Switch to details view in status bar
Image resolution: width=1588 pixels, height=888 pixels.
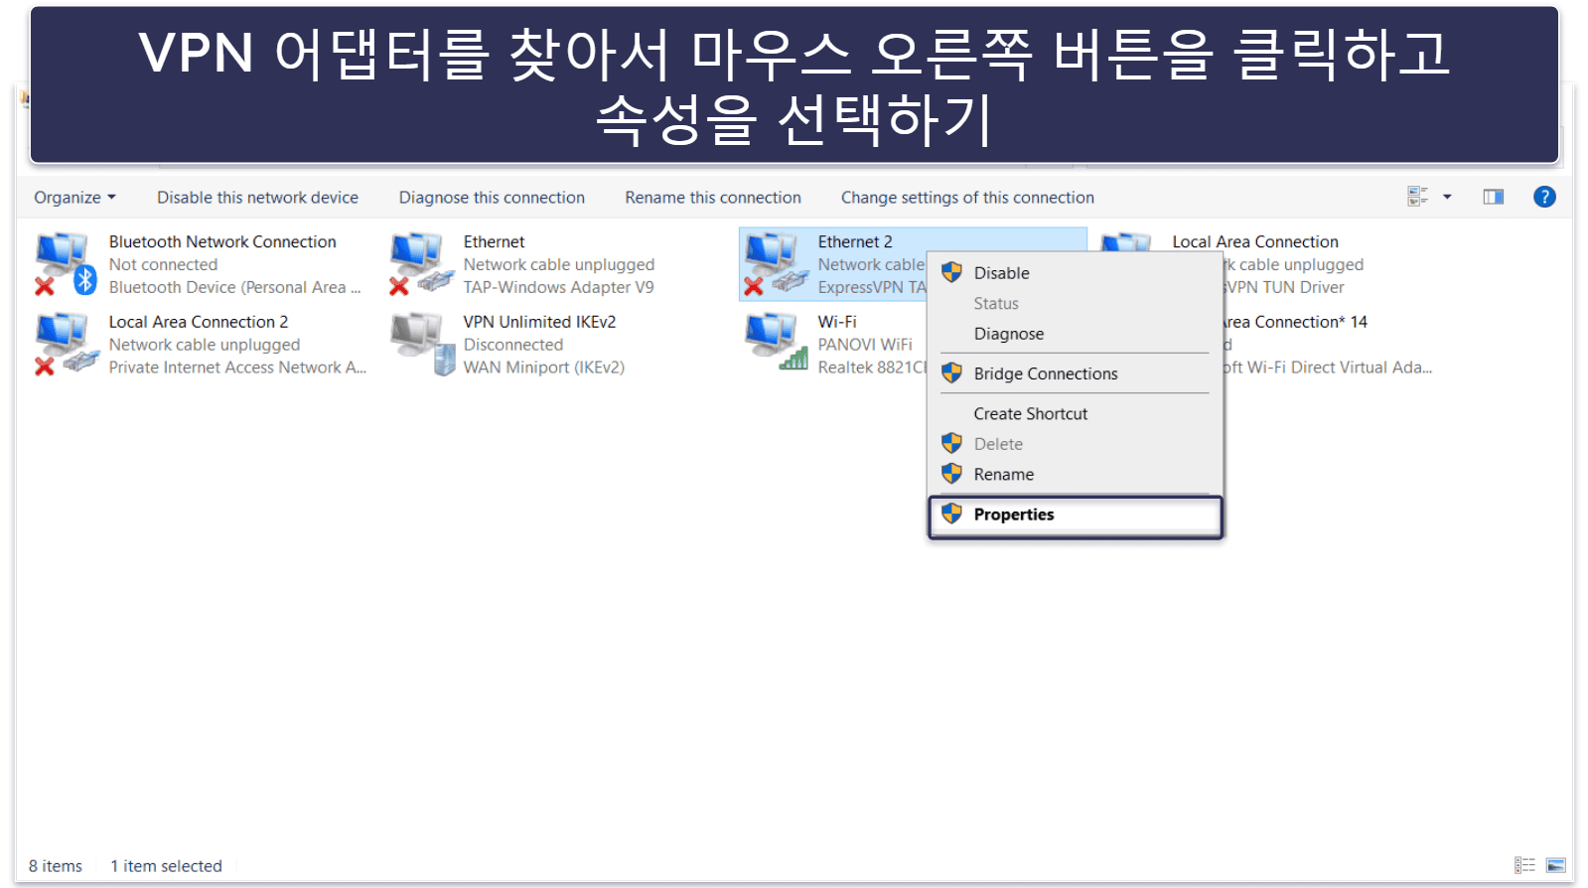point(1524,865)
